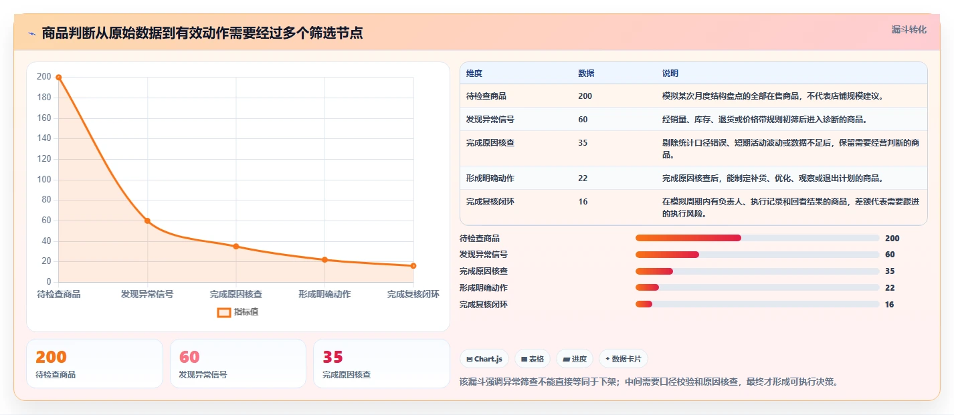This screenshot has height=415, width=954.
Task: Click the 待检查商品 table row label
Action: [486, 96]
